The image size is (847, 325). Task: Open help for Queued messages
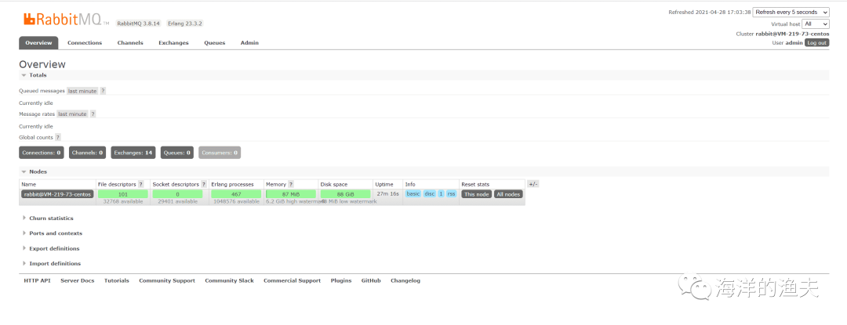pos(103,91)
